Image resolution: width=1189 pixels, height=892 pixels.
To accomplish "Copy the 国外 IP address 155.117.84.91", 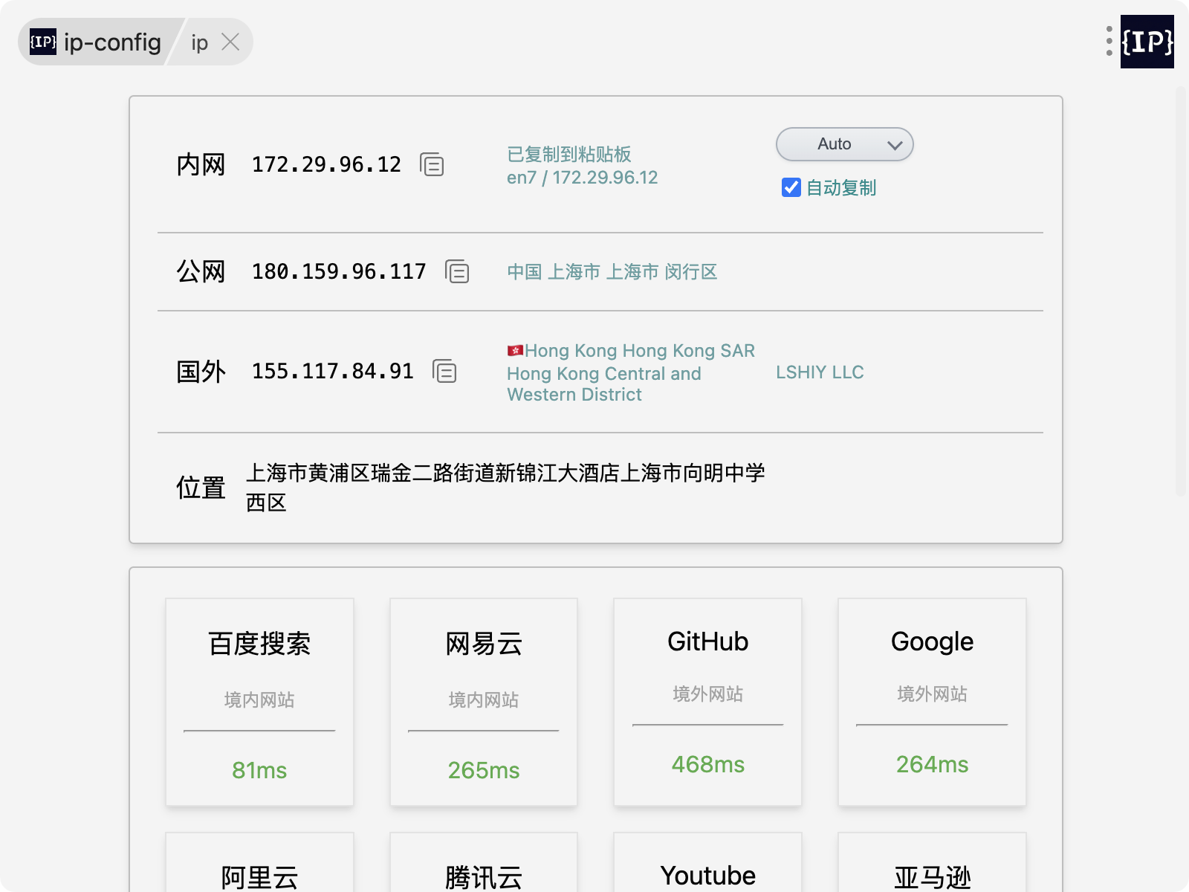I will tap(444, 371).
